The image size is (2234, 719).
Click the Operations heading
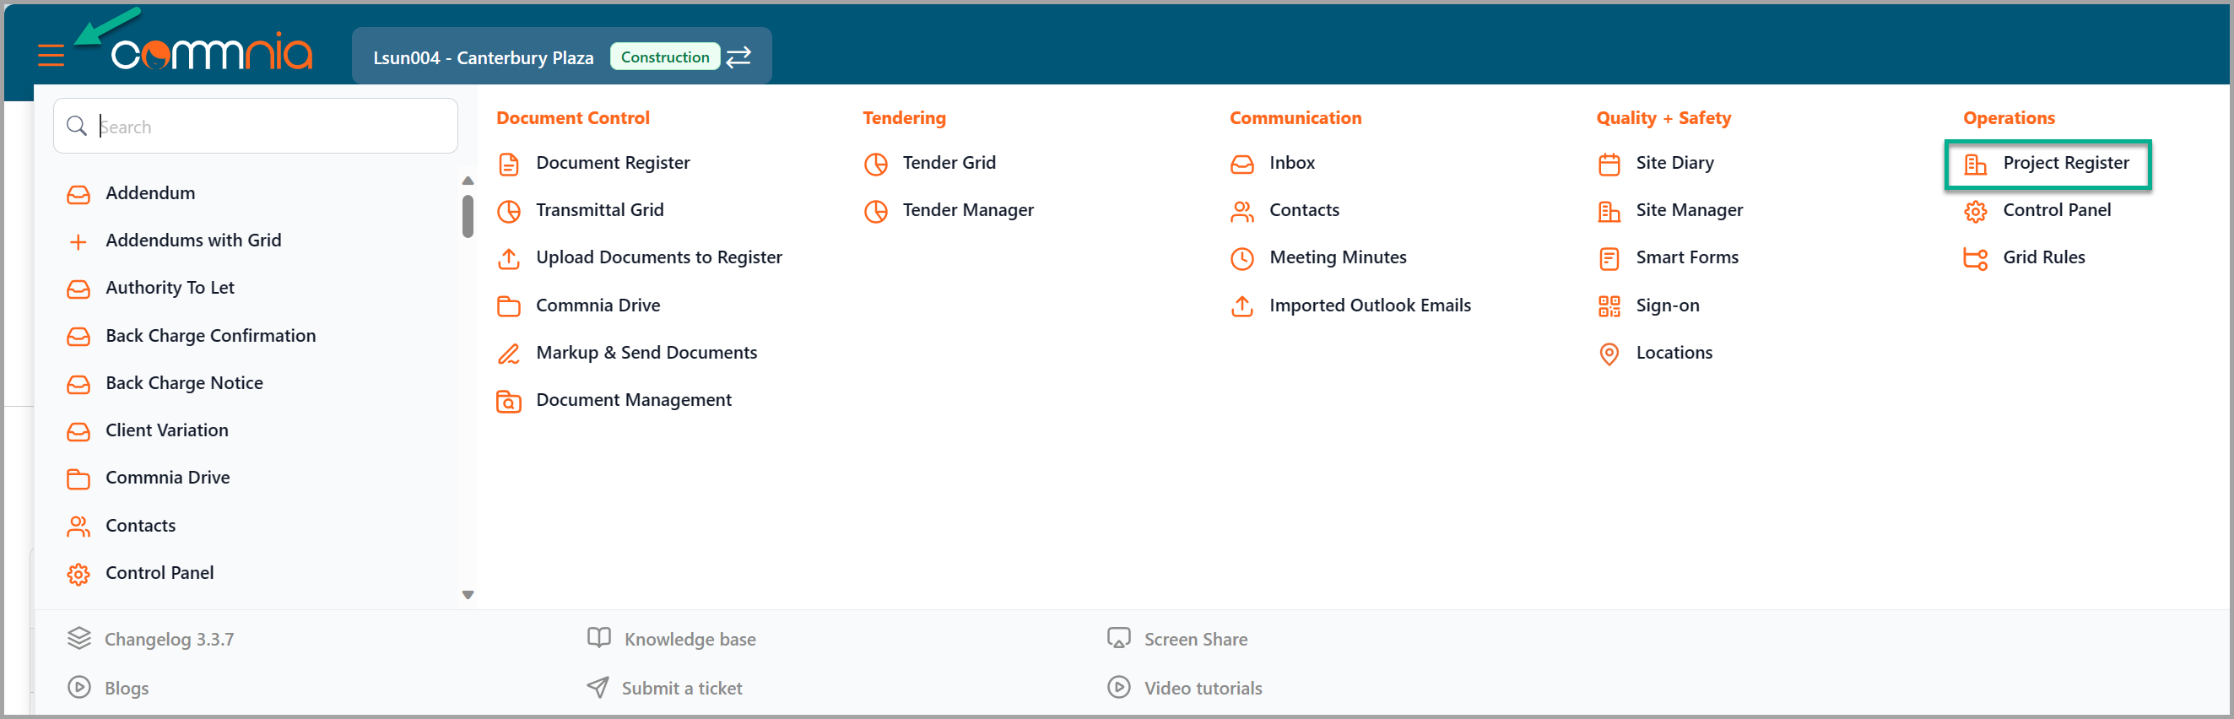click(2010, 118)
